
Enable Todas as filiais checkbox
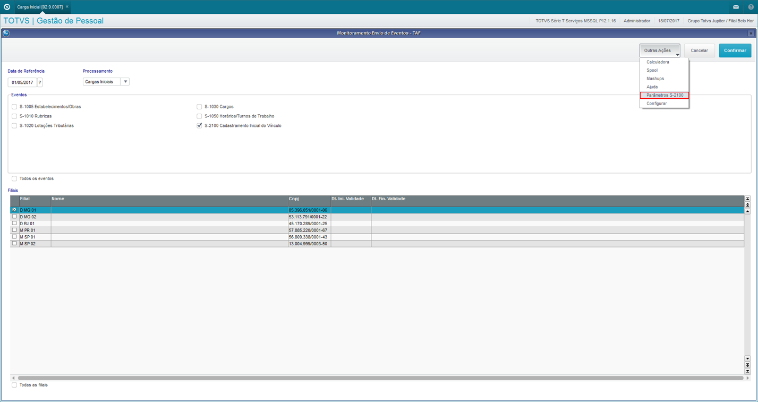coord(14,385)
